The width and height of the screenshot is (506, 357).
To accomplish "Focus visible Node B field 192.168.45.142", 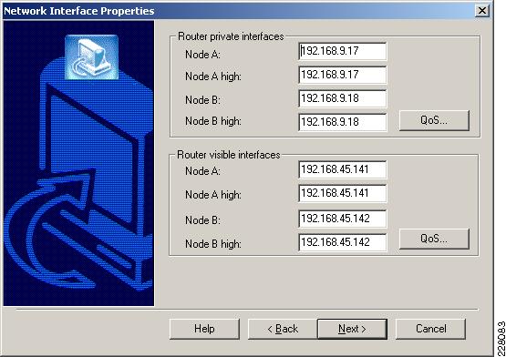I will pyautogui.click(x=343, y=219).
